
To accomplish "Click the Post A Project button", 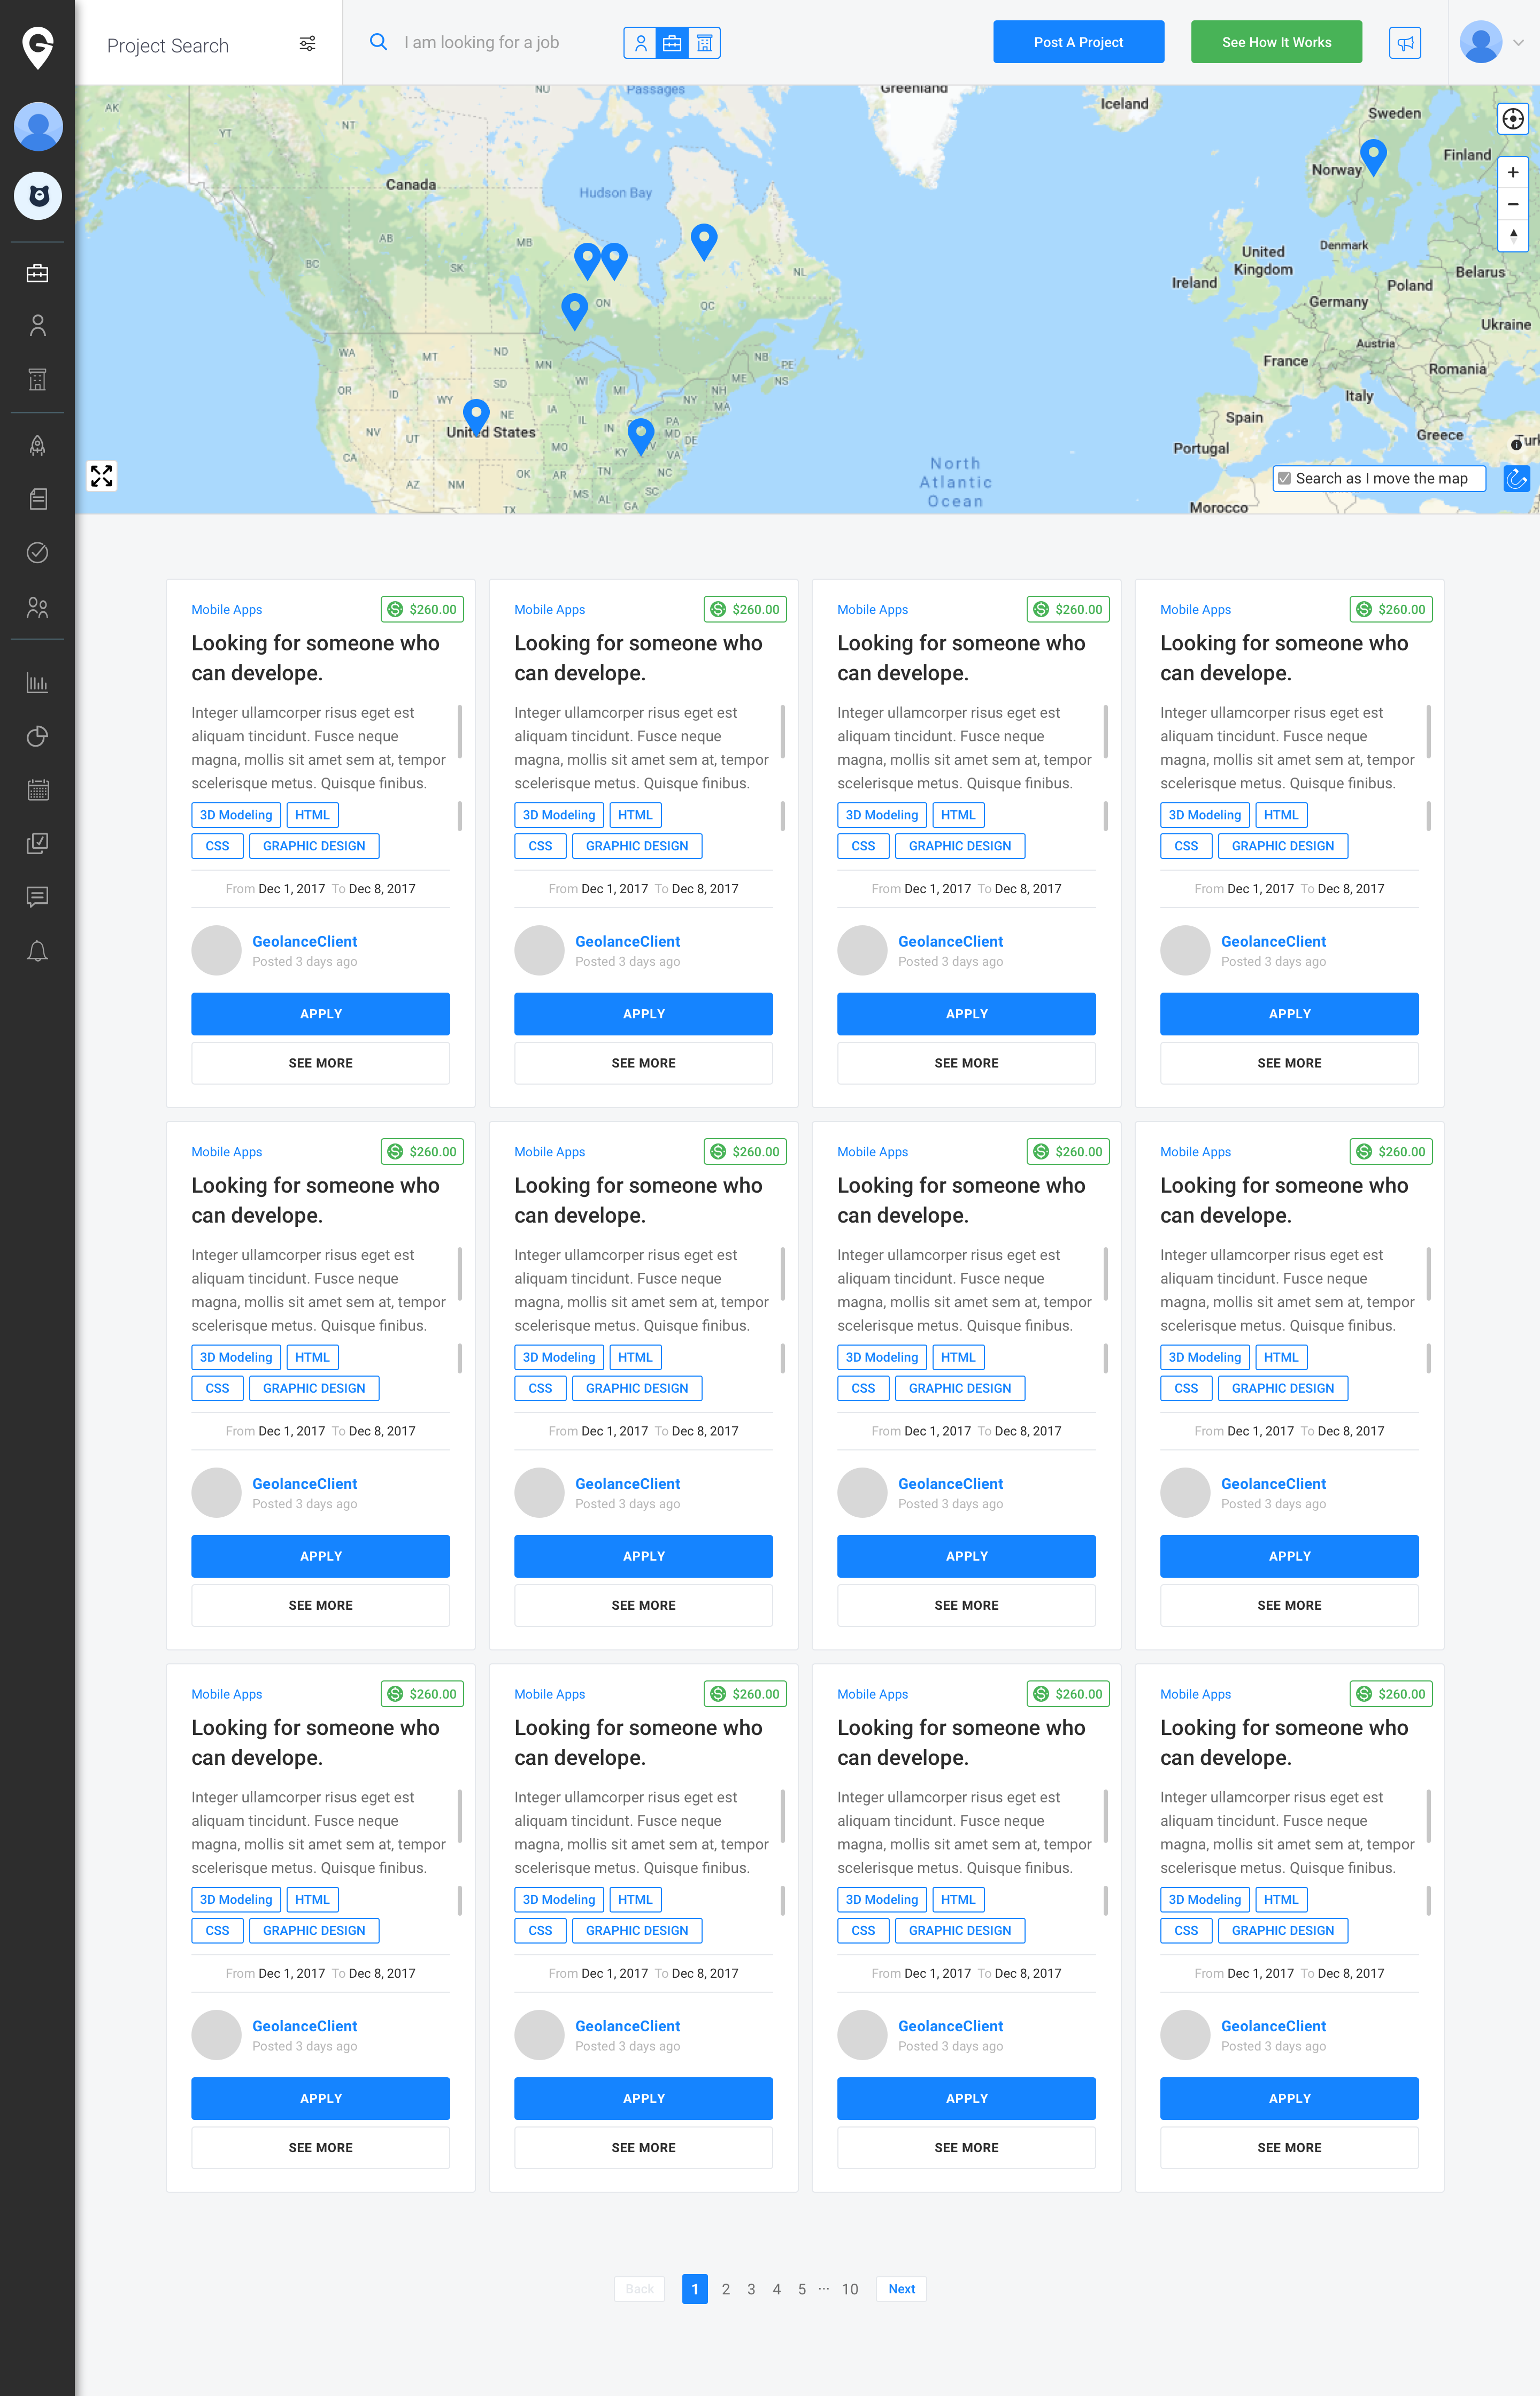I will tap(1078, 42).
